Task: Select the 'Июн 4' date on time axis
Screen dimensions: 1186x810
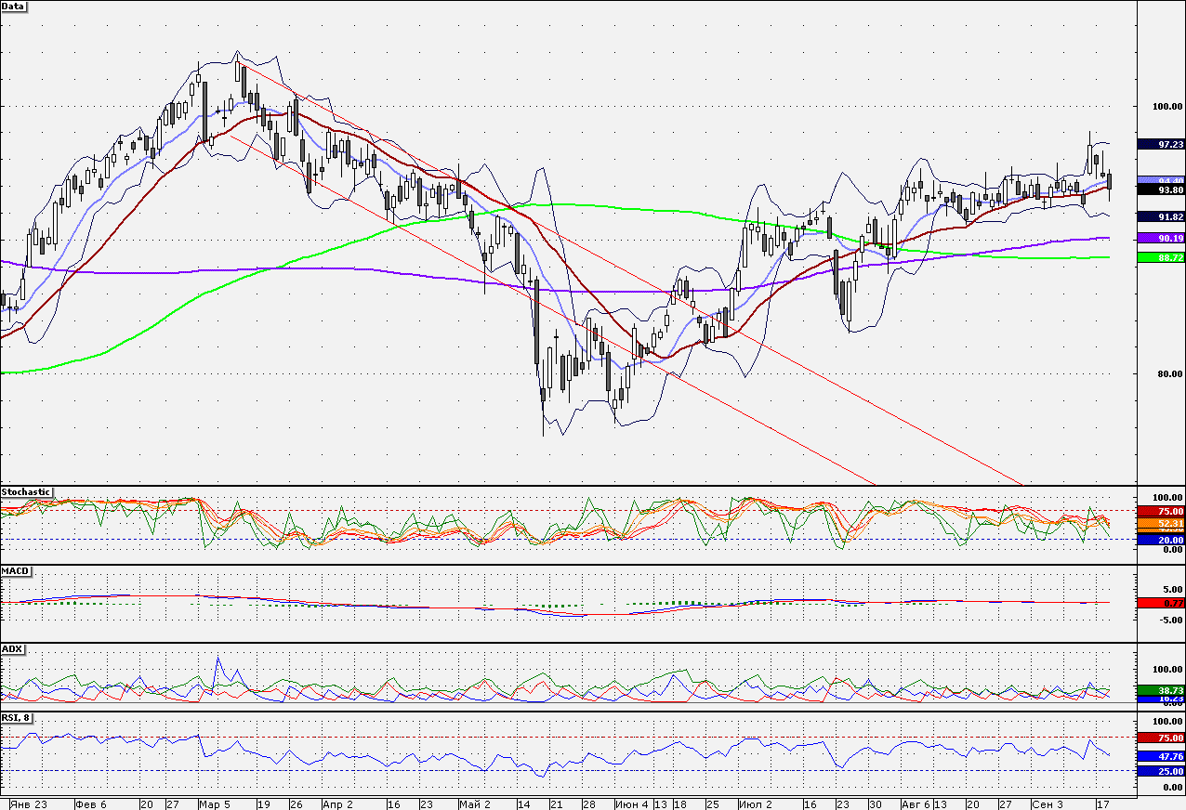Action: coord(631,804)
